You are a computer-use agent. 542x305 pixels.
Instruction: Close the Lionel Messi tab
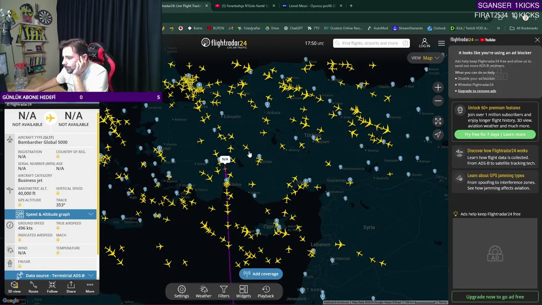click(x=341, y=6)
